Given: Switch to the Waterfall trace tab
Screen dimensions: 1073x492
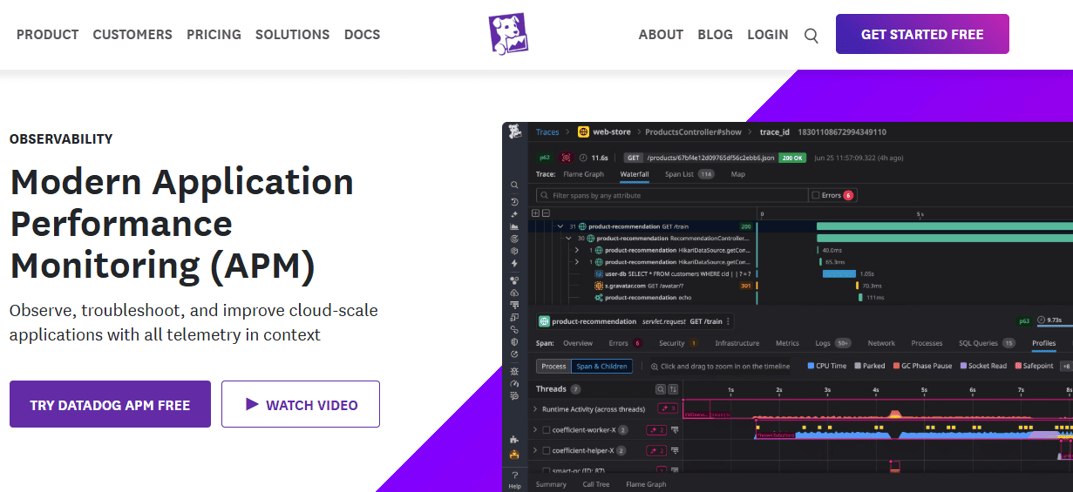Looking at the screenshot, I should tap(635, 174).
